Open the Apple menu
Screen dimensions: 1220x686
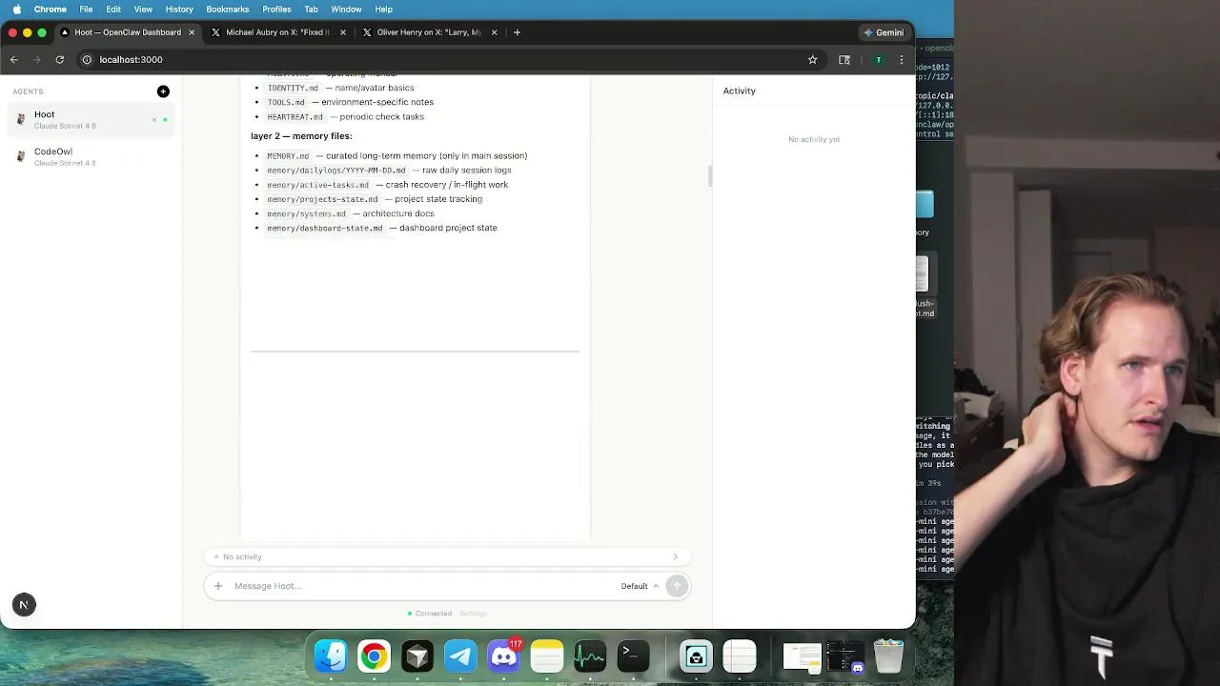click(x=17, y=10)
